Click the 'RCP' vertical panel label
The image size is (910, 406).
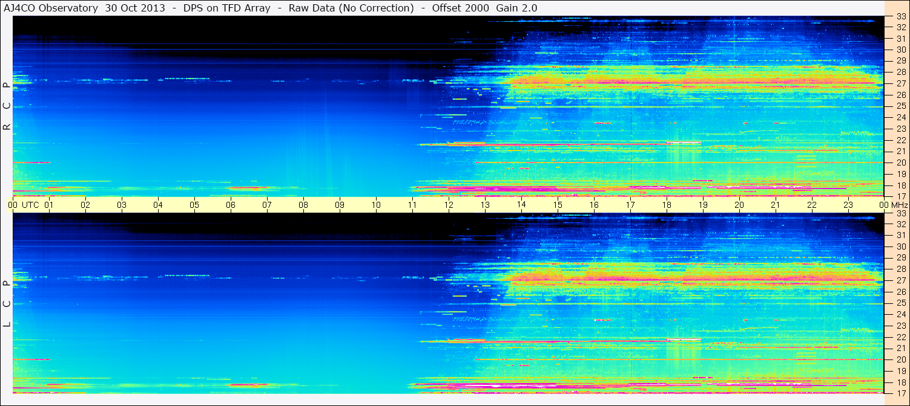[7, 106]
